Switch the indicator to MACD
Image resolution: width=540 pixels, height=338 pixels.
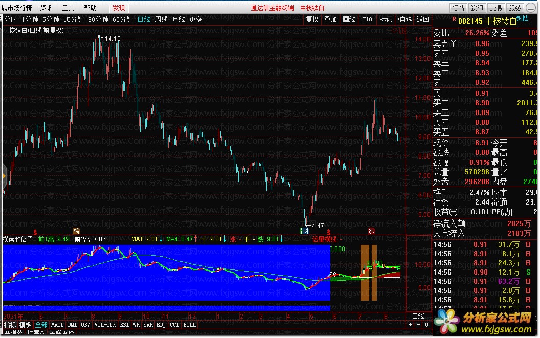tap(57, 325)
